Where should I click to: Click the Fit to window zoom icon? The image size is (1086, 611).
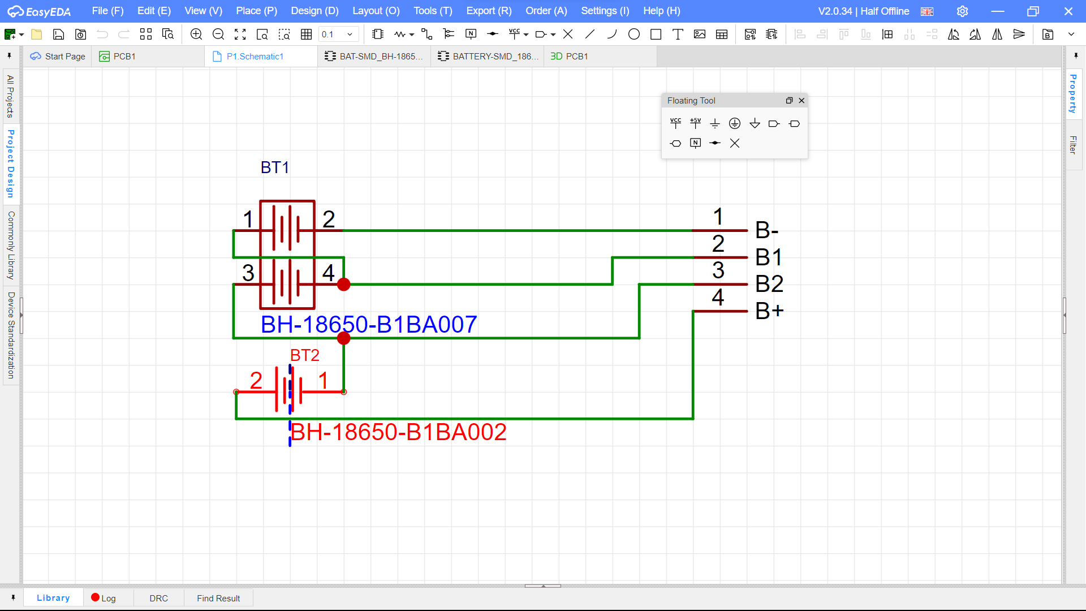(x=240, y=35)
